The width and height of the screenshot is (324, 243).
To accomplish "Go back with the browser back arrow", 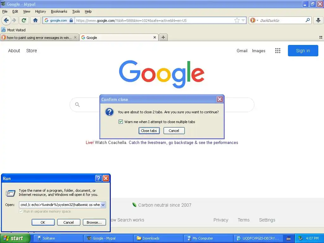I will (x=6, y=20).
